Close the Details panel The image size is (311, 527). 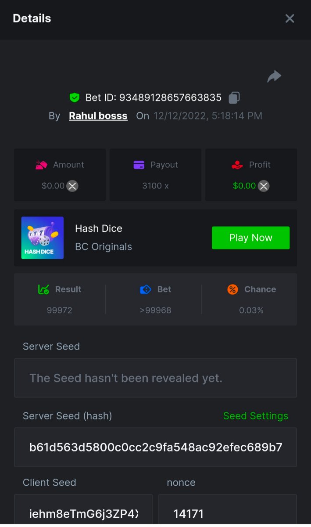tap(290, 18)
